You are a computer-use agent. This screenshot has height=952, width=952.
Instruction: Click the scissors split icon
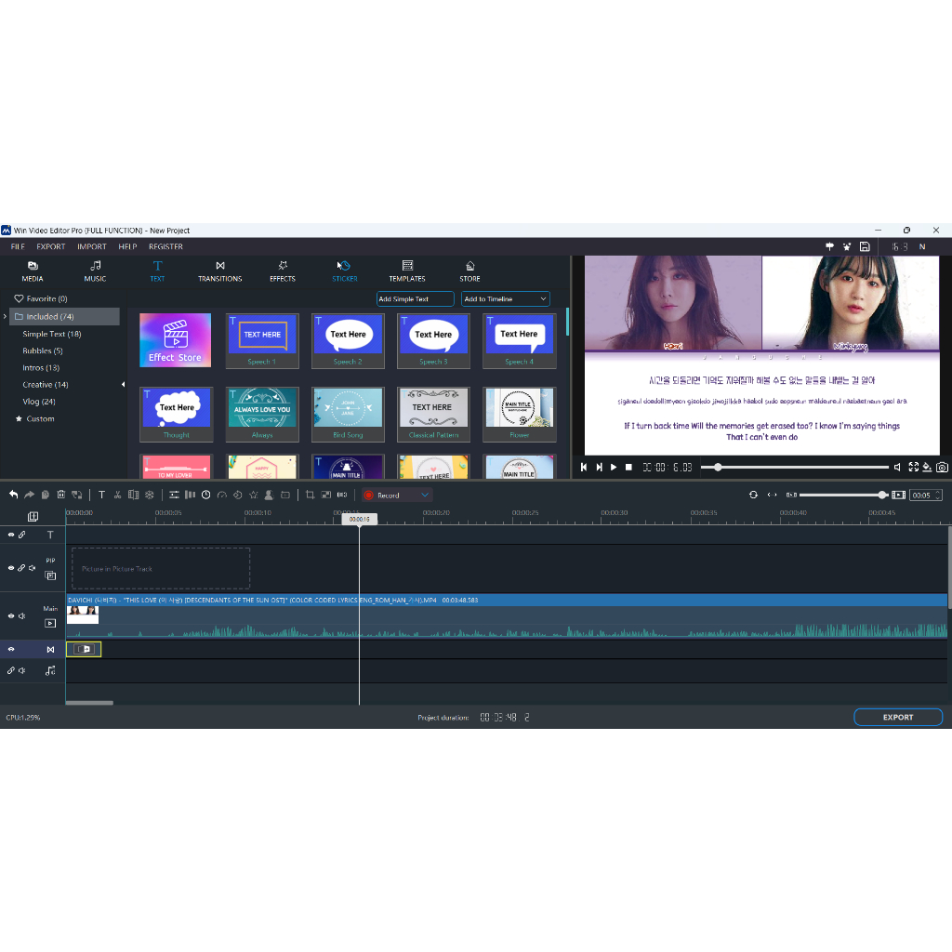(117, 496)
